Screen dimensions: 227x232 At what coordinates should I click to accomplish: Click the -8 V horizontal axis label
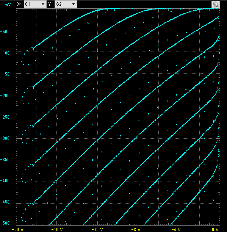[136, 229]
